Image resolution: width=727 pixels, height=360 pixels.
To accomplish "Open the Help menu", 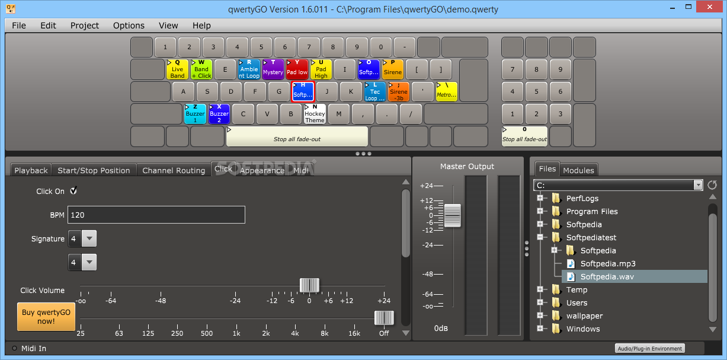I will click(201, 26).
